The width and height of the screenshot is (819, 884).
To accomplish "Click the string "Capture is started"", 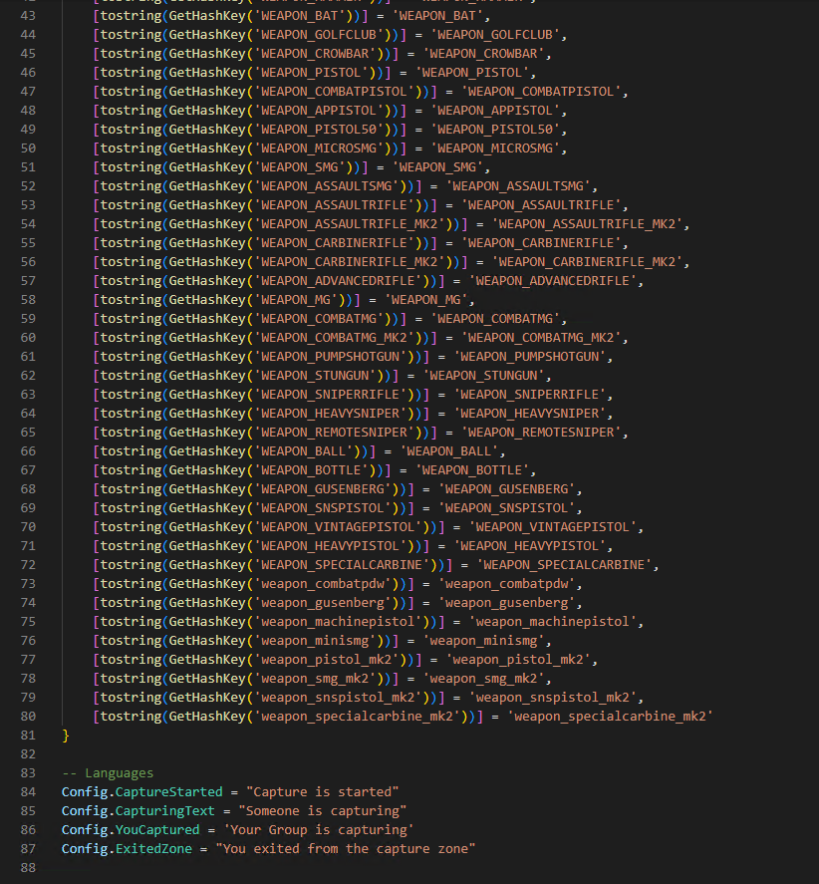I will [x=323, y=791].
